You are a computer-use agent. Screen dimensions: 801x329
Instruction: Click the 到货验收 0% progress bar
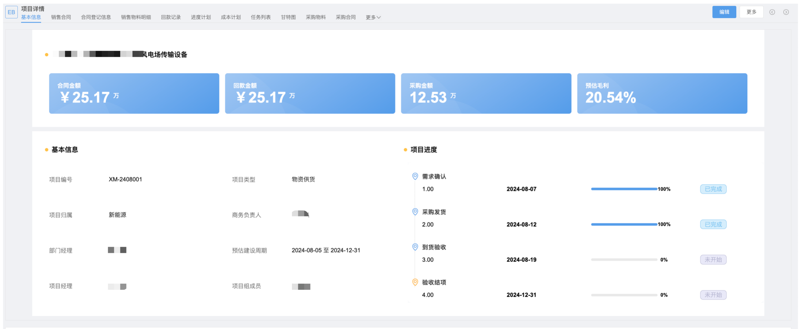click(624, 260)
